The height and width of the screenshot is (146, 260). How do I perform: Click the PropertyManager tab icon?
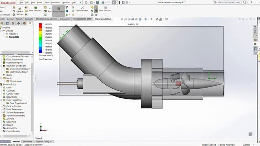pos(7,24)
